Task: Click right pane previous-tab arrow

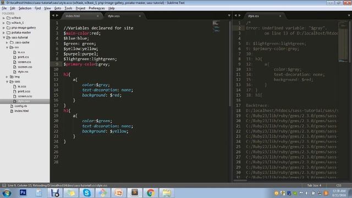Action: [x=235, y=15]
